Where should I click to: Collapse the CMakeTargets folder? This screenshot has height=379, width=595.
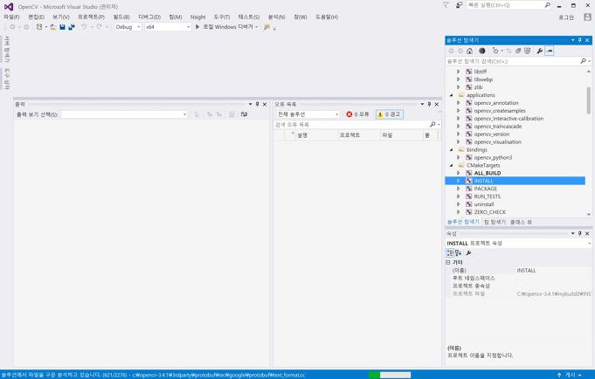coord(452,165)
